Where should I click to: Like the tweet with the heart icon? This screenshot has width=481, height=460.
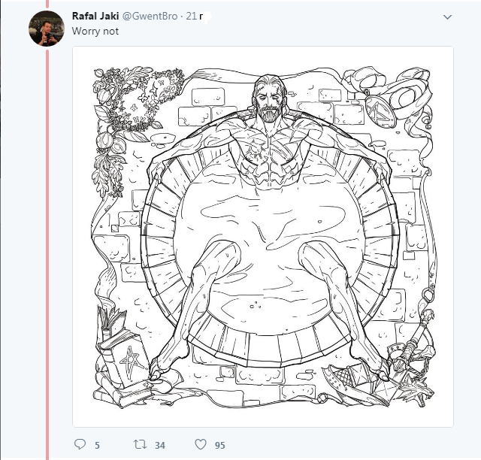(x=201, y=445)
